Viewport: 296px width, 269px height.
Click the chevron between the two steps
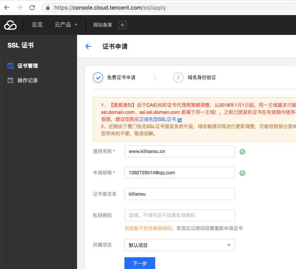tap(155, 78)
